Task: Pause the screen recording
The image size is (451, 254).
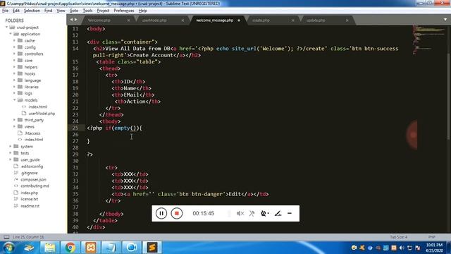Action: click(x=161, y=213)
